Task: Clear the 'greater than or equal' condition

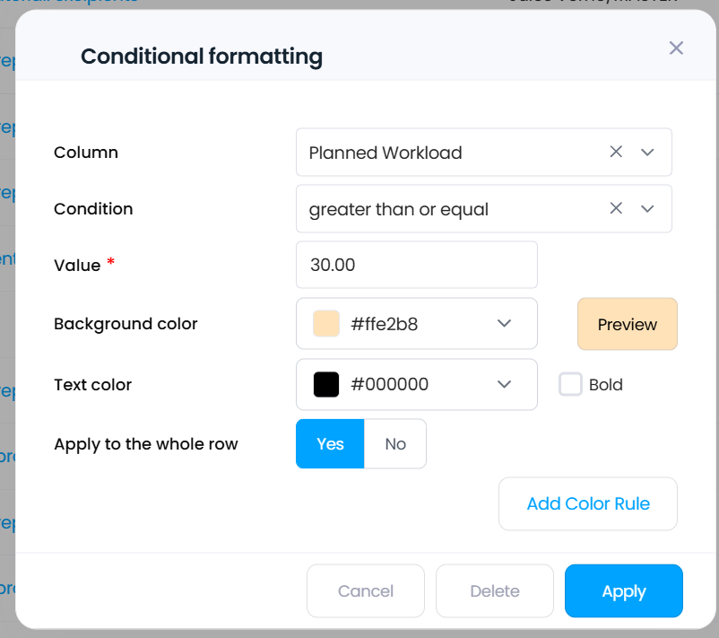Action: coord(616,208)
